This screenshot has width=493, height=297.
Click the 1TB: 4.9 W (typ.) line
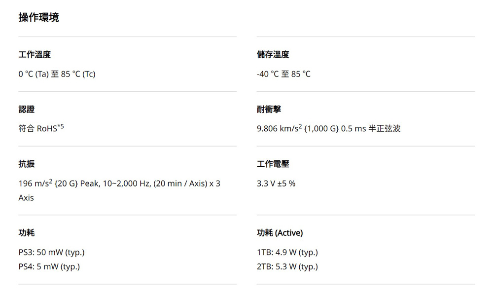point(287,253)
